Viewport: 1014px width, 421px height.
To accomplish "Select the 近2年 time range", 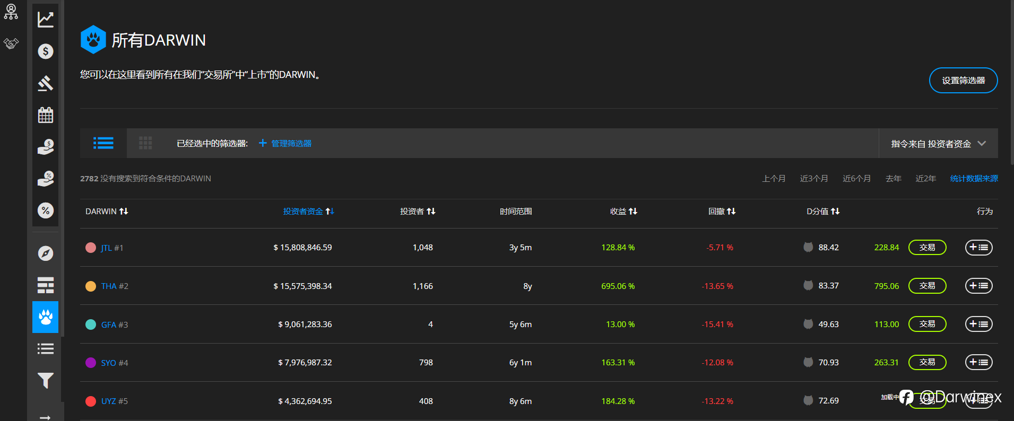I will click(x=926, y=179).
